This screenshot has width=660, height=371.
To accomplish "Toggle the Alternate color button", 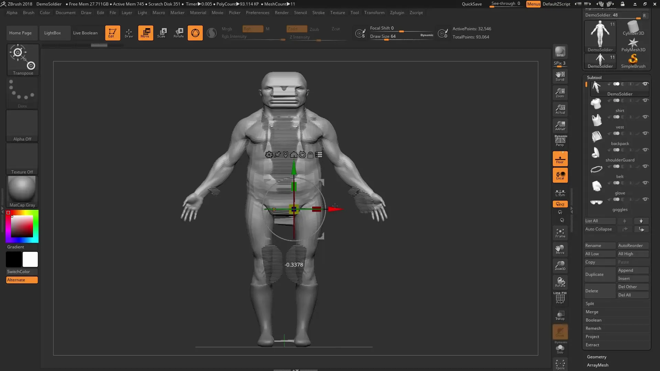I will pos(22,280).
